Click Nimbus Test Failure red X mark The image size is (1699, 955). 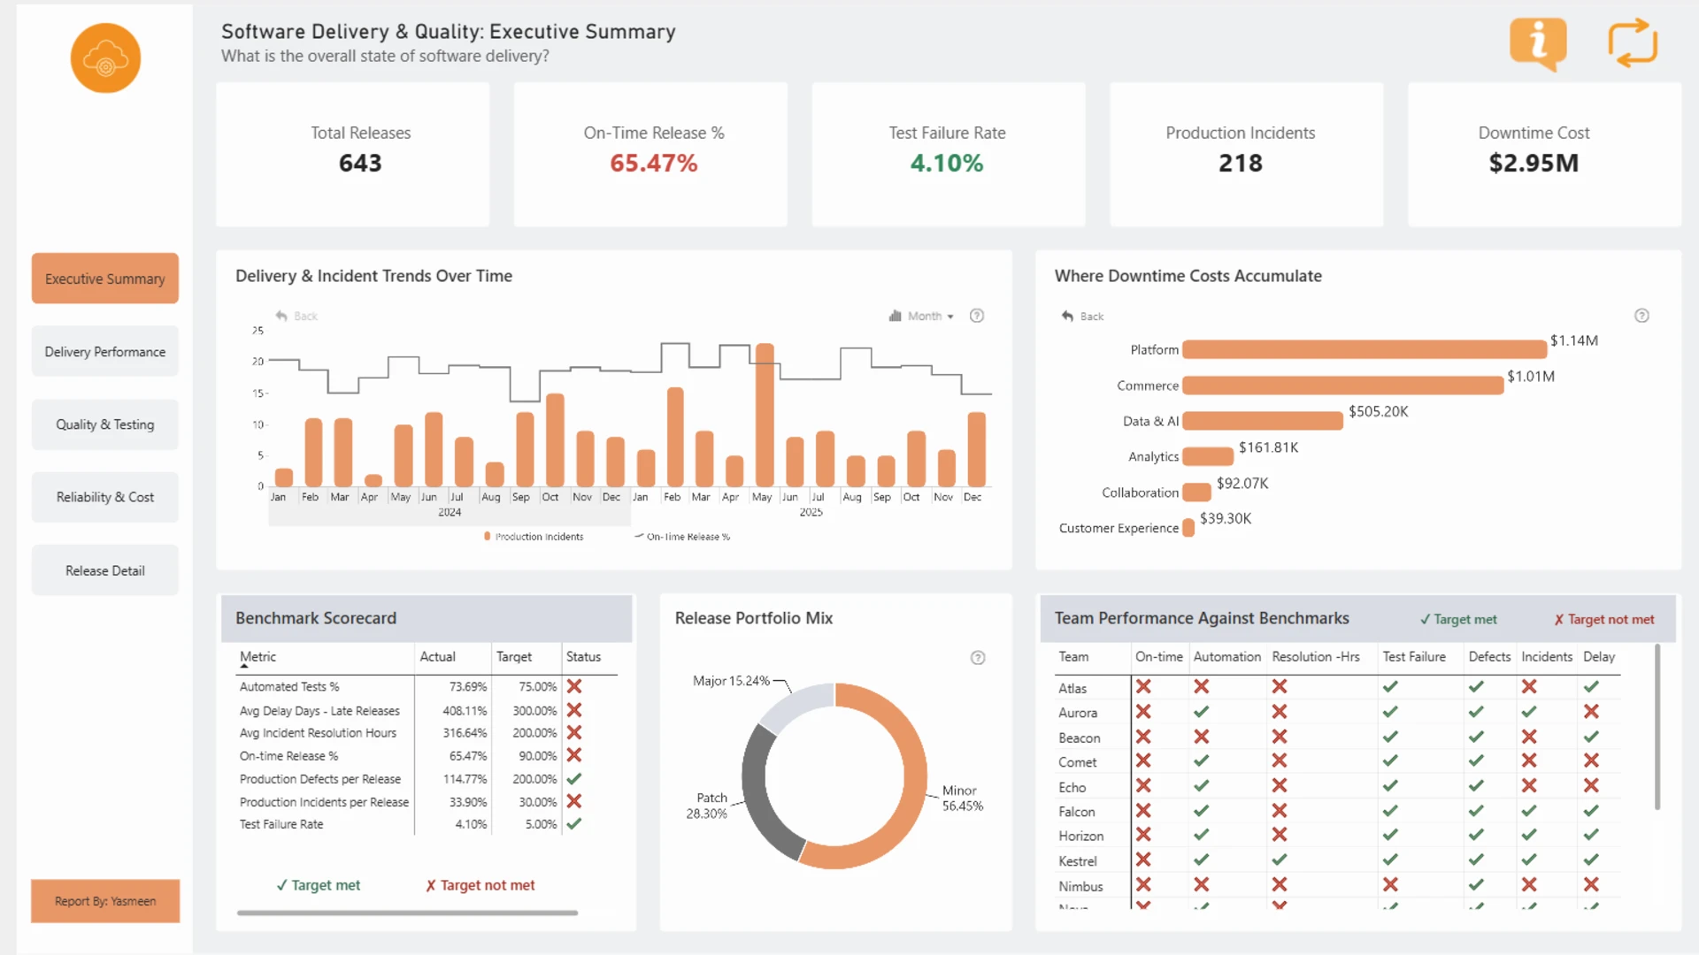[x=1390, y=884]
